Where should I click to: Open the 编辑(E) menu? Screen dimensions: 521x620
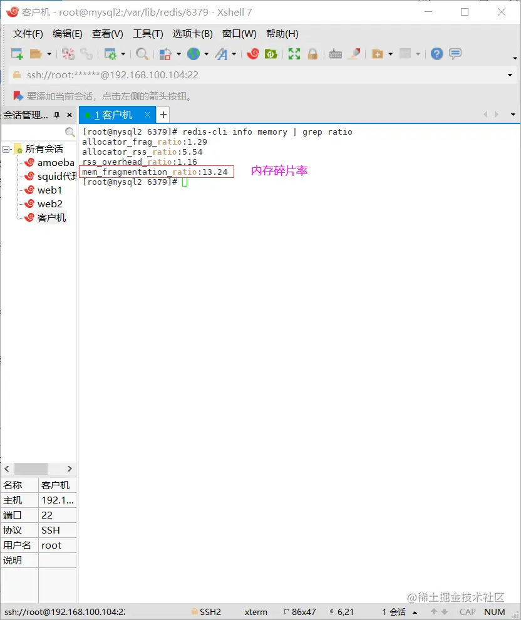(x=67, y=34)
